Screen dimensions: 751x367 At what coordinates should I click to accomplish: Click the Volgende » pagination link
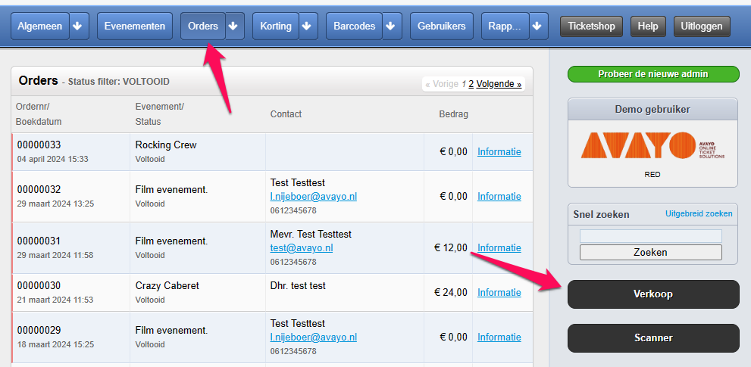pyautogui.click(x=499, y=84)
